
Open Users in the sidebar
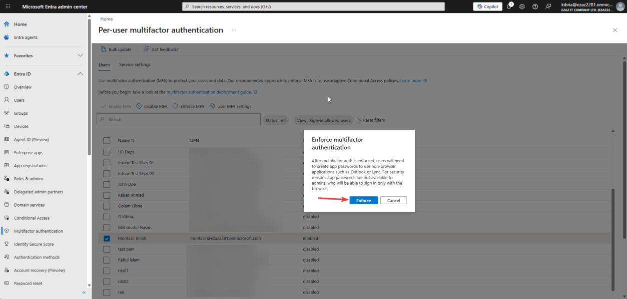click(19, 100)
